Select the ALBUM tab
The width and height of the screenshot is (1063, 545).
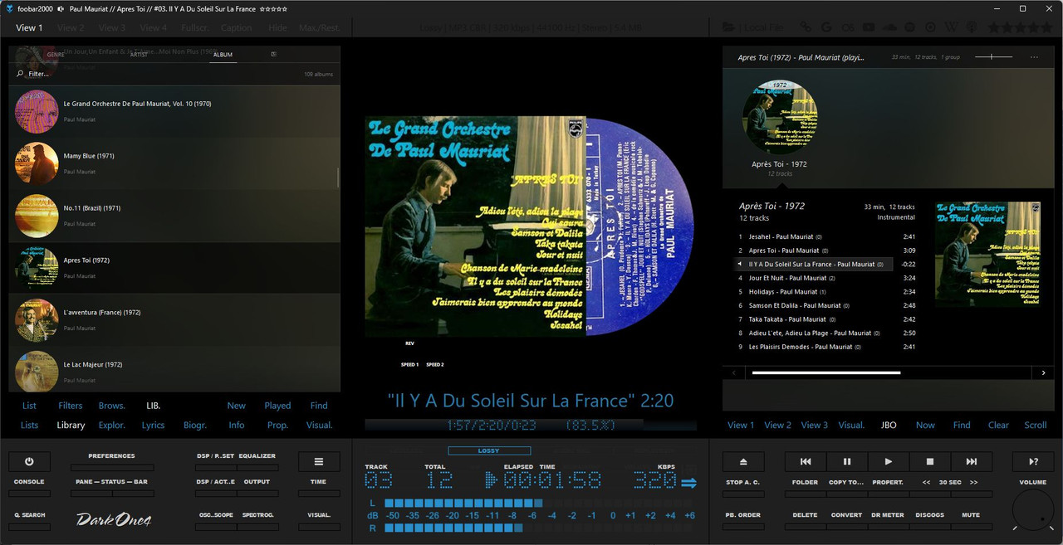click(223, 55)
